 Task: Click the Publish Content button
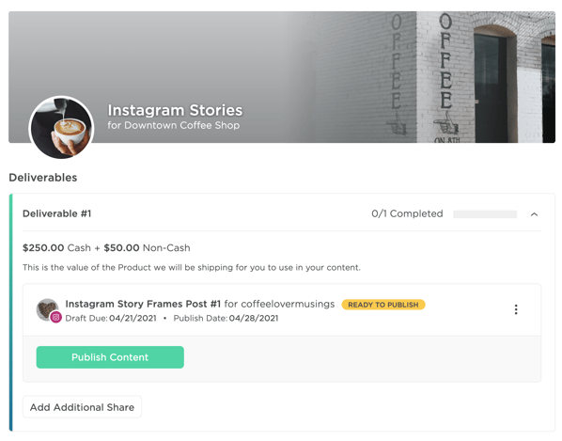point(110,357)
